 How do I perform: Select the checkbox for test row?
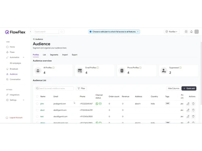[37, 116]
